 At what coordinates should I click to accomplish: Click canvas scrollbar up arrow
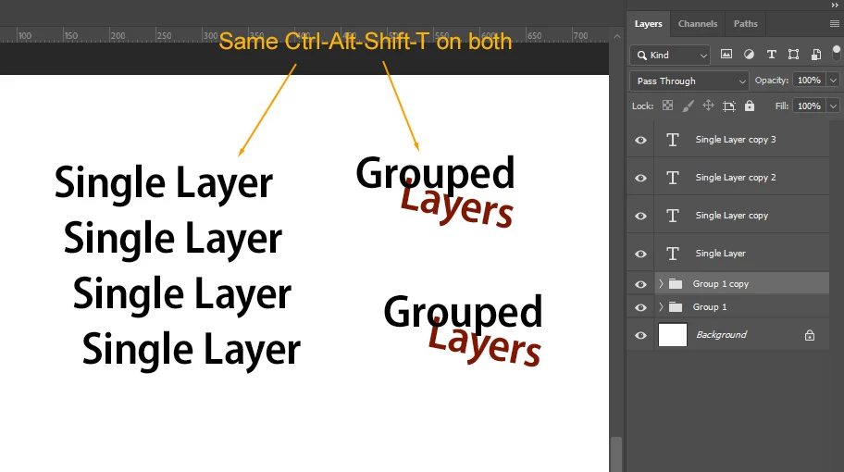coord(617,37)
